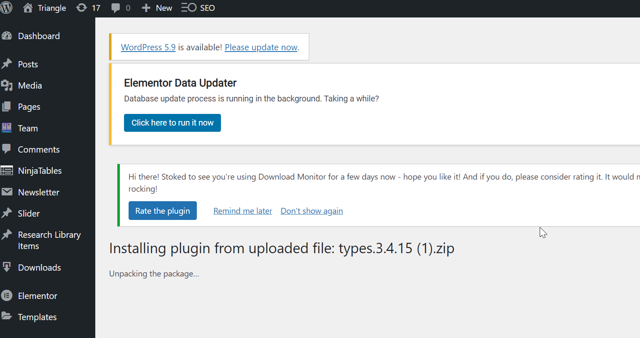Click the WordPress logo icon
This screenshot has height=338, width=640.
(x=6, y=8)
